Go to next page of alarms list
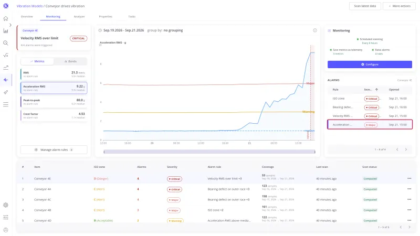Image resolution: width=420 pixels, height=236 pixels. point(406,149)
